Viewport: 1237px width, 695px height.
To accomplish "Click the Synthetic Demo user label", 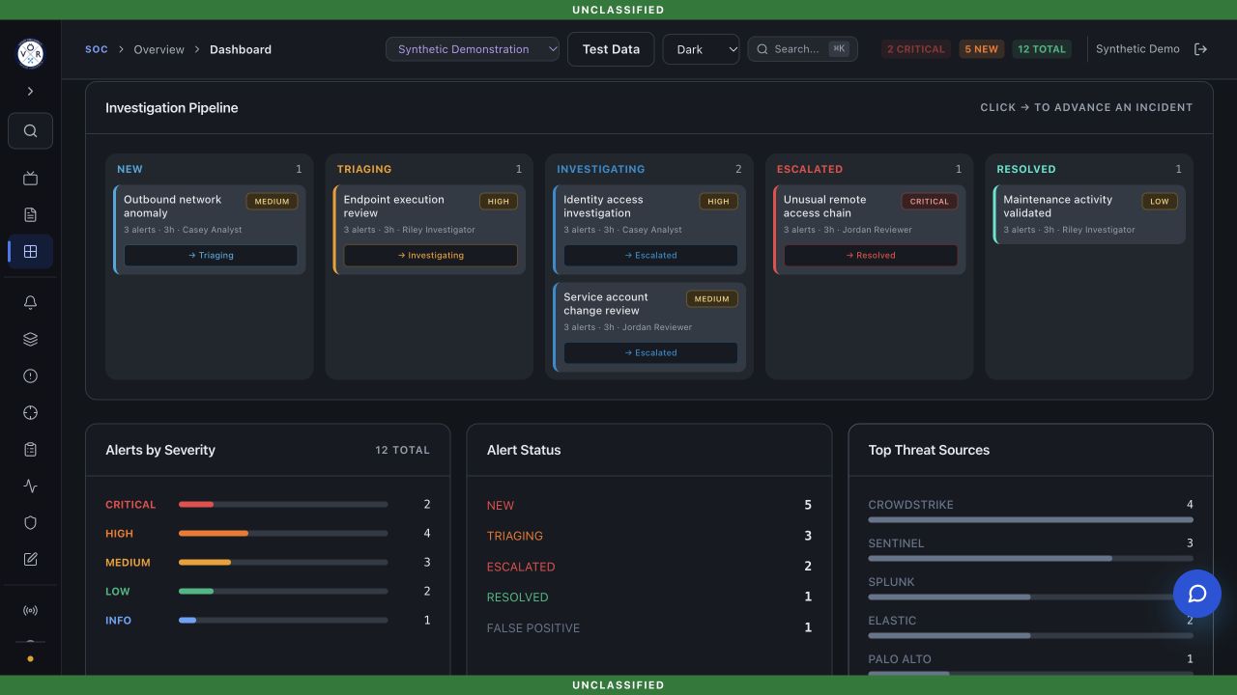I will click(1137, 49).
